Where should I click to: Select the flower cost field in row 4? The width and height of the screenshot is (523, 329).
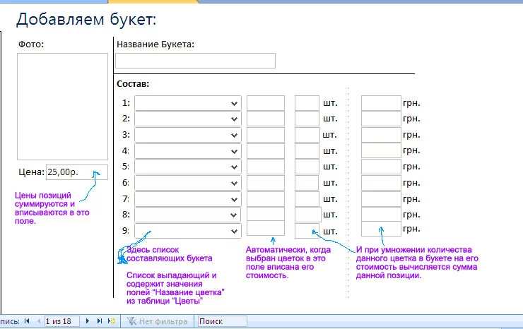266,150
